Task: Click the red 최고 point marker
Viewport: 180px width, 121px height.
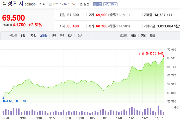Action: pyautogui.click(x=164, y=56)
